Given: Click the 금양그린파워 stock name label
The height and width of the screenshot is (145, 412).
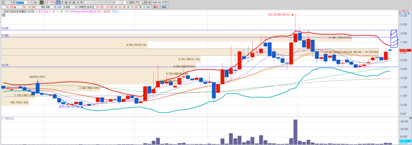Looking at the screenshot, I should point(49,2).
